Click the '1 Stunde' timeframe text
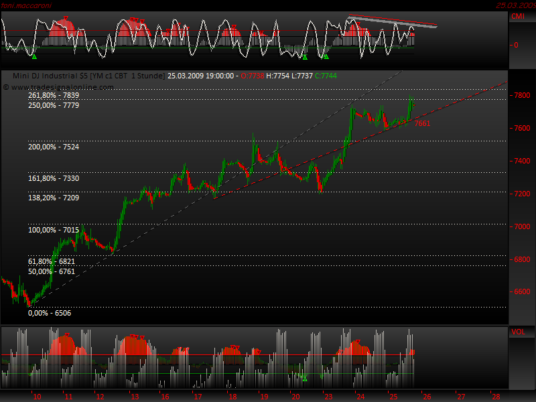The image size is (536, 402). (147, 76)
